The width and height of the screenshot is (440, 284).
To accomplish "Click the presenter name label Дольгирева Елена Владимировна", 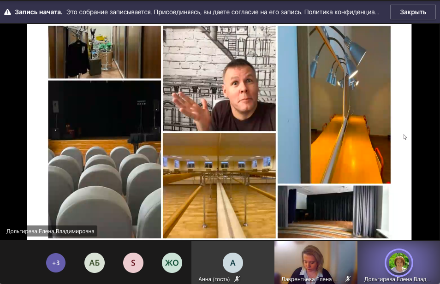I will click(51, 231).
